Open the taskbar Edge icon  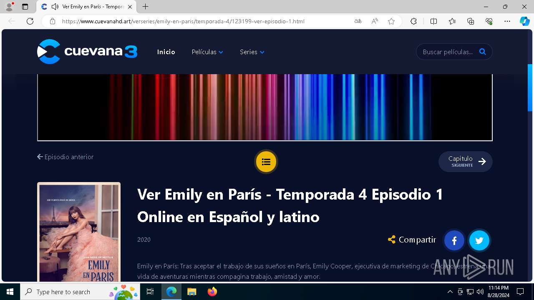[171, 292]
